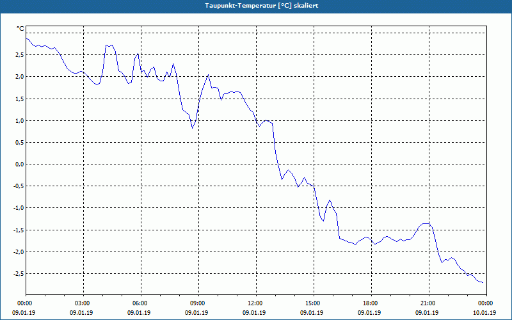Select the 1,5 y-axis label
The height and width of the screenshot is (320, 512).
(20, 99)
